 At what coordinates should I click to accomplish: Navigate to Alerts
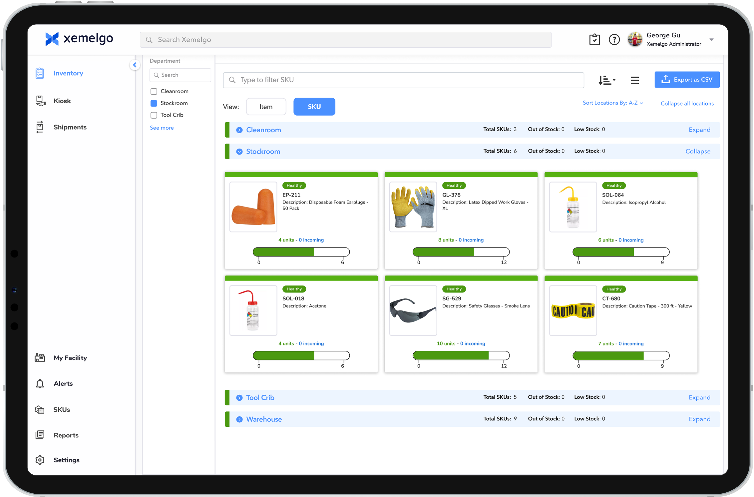pos(63,384)
